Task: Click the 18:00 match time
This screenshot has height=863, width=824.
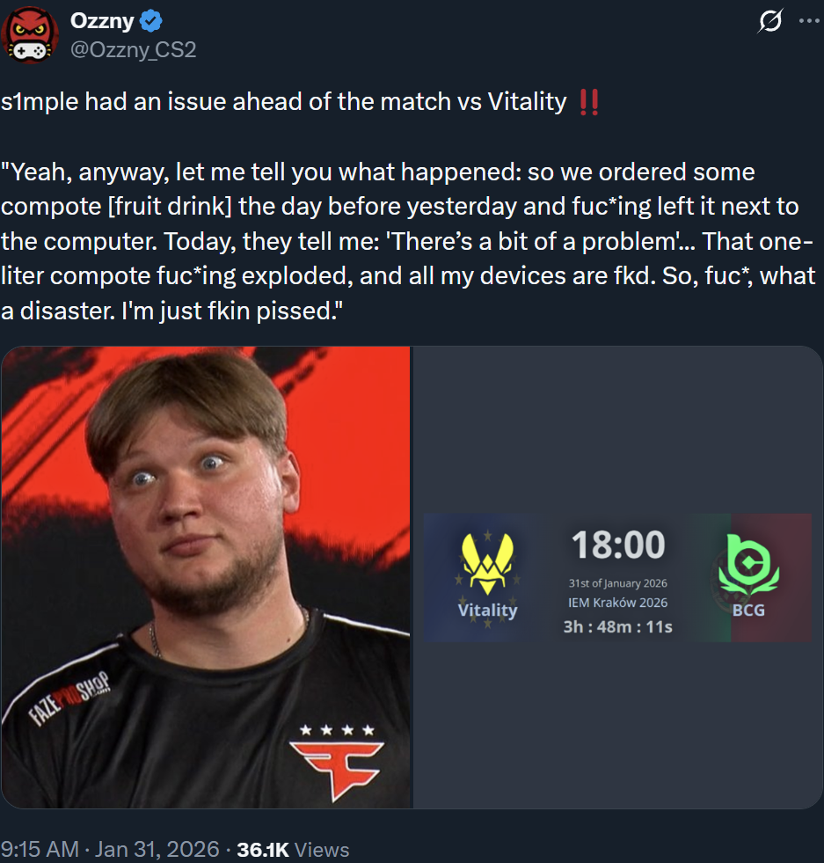Action: [x=618, y=545]
